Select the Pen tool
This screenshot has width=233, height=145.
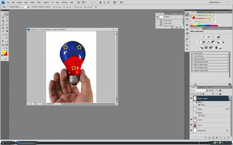point(3,38)
